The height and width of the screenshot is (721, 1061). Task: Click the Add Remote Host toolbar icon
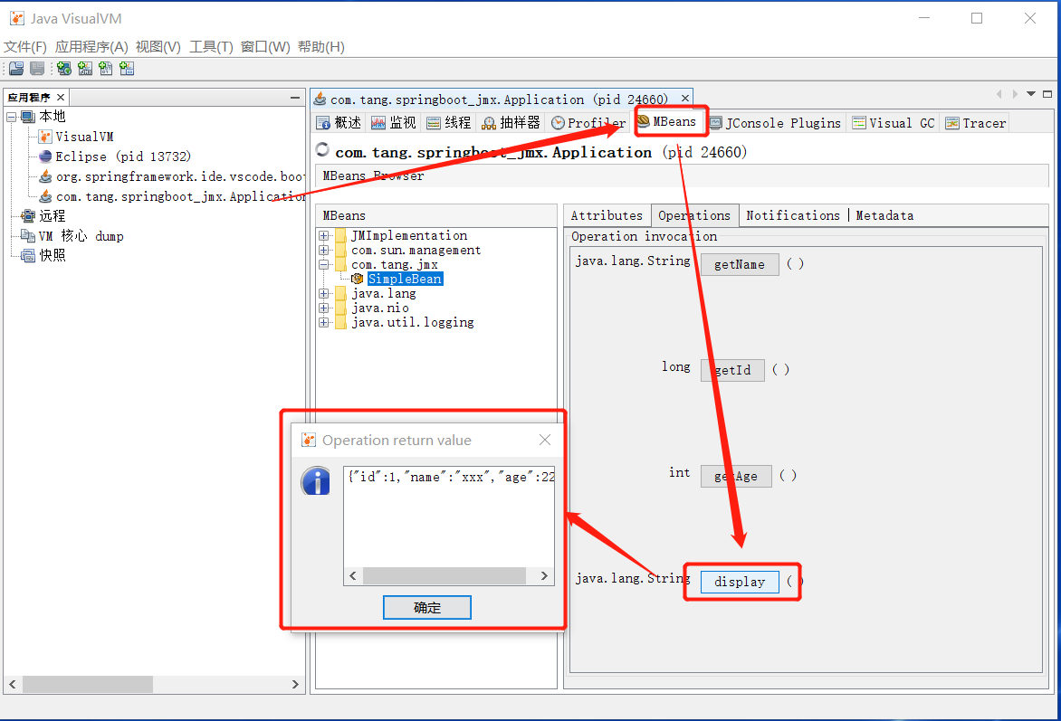click(x=63, y=68)
